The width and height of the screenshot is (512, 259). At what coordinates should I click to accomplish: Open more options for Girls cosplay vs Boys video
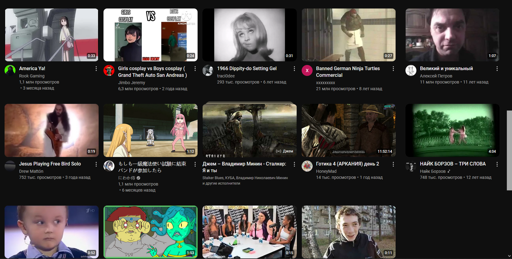point(195,69)
